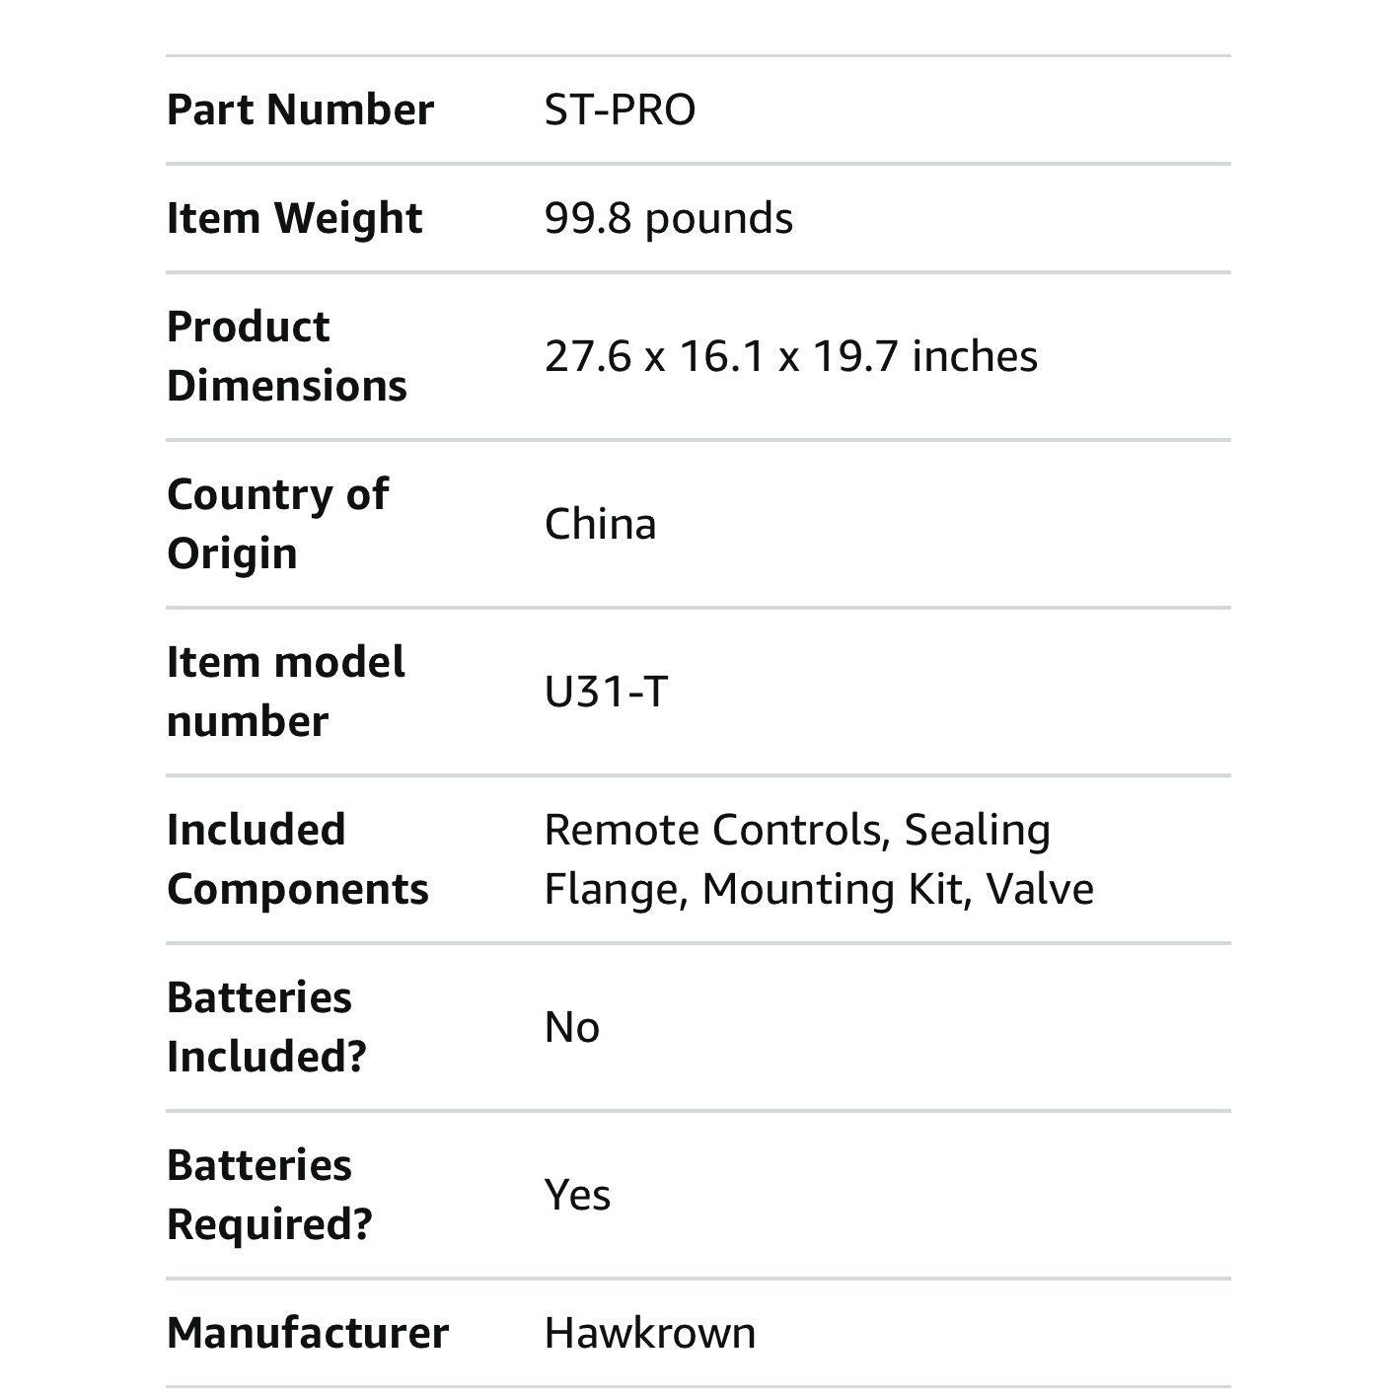Click the Part Number label

coord(300,110)
